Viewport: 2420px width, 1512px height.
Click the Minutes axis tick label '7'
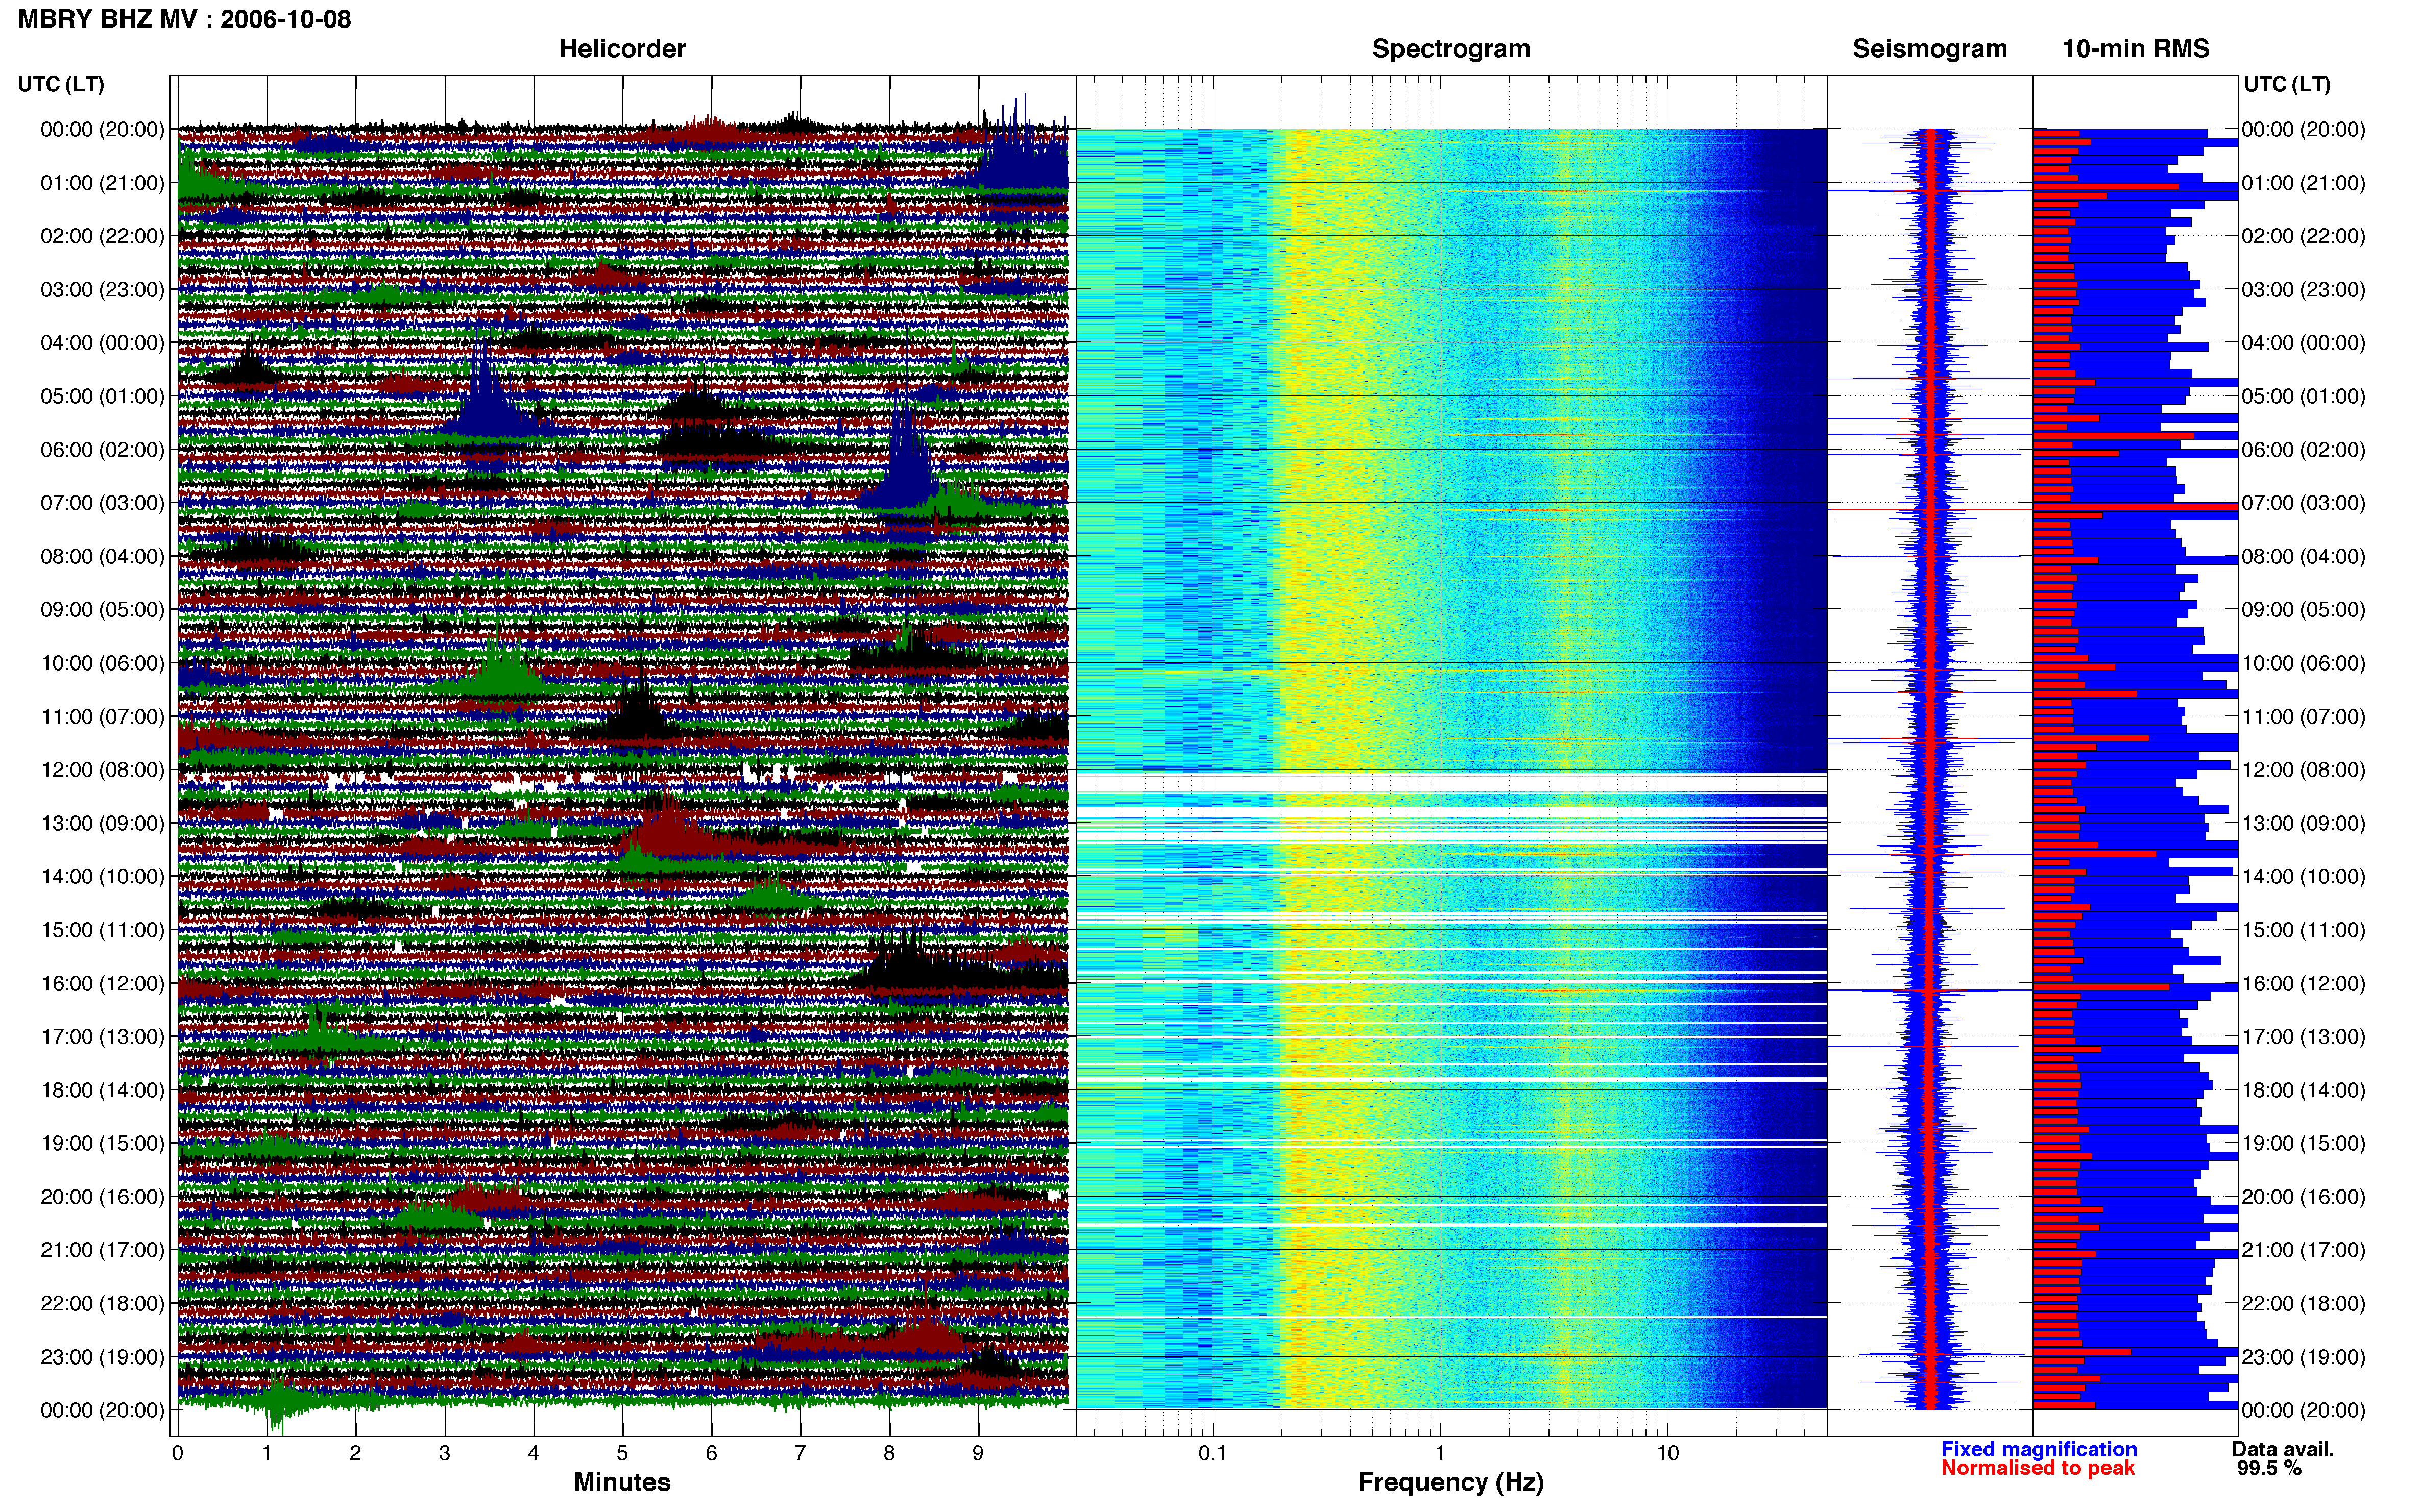pos(801,1453)
